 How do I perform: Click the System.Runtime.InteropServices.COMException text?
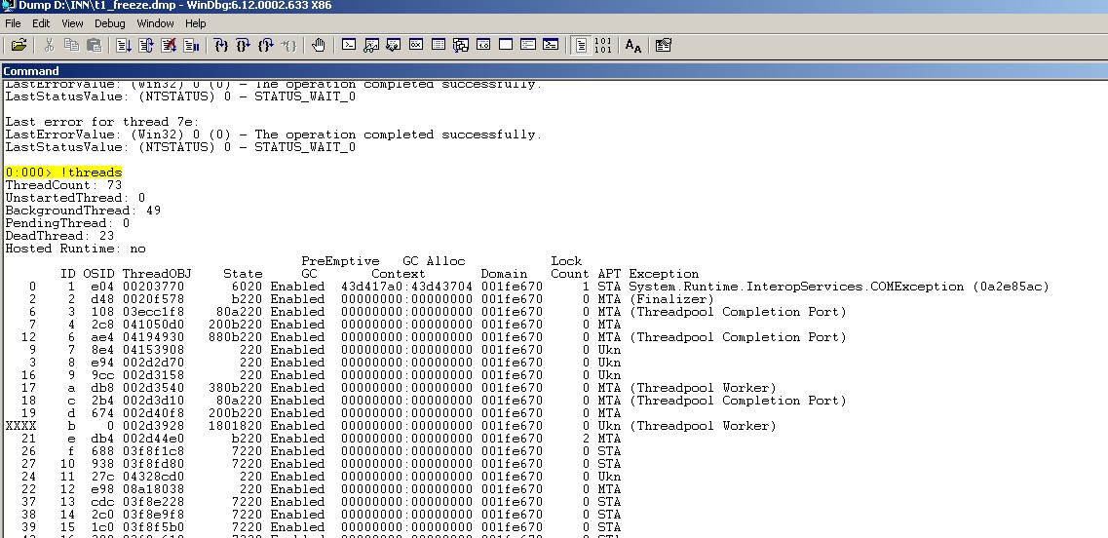pyautogui.click(x=796, y=287)
